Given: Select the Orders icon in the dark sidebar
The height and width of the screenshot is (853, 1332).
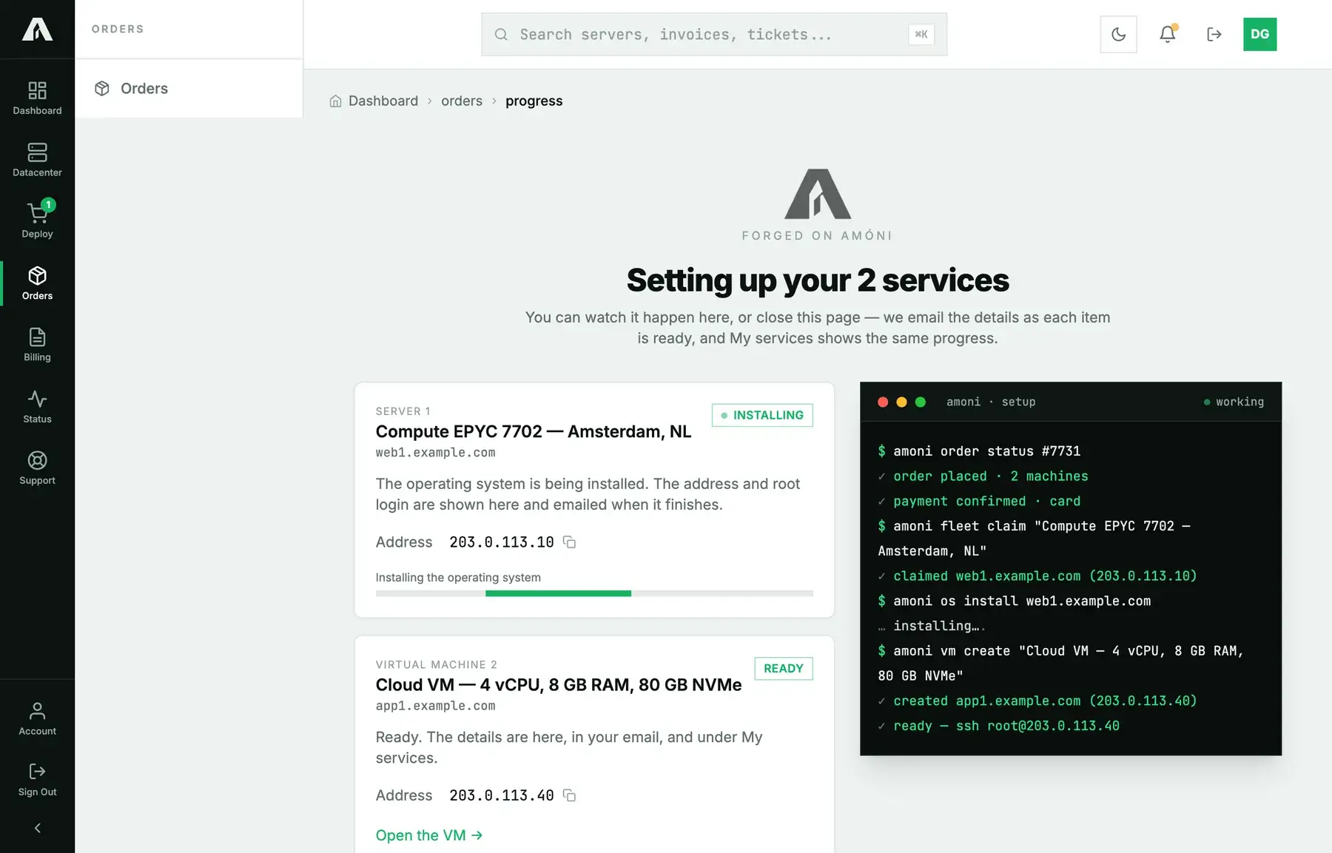Looking at the screenshot, I should tap(37, 283).
